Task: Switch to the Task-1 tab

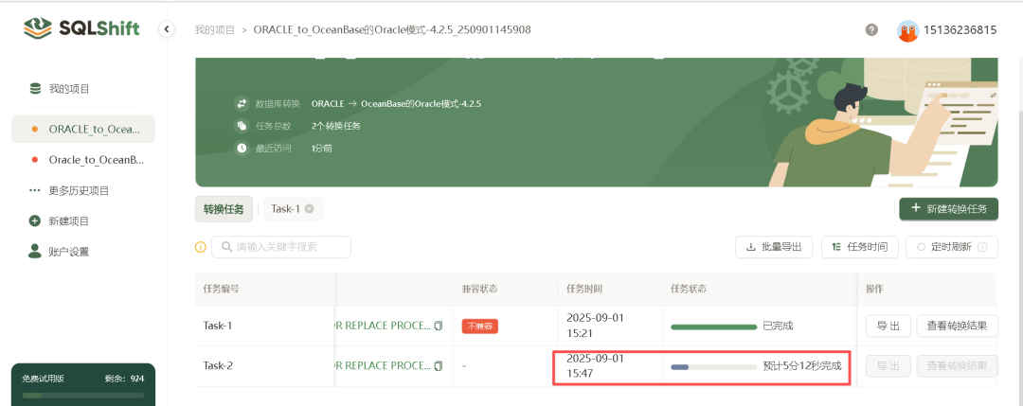Action: coord(285,209)
